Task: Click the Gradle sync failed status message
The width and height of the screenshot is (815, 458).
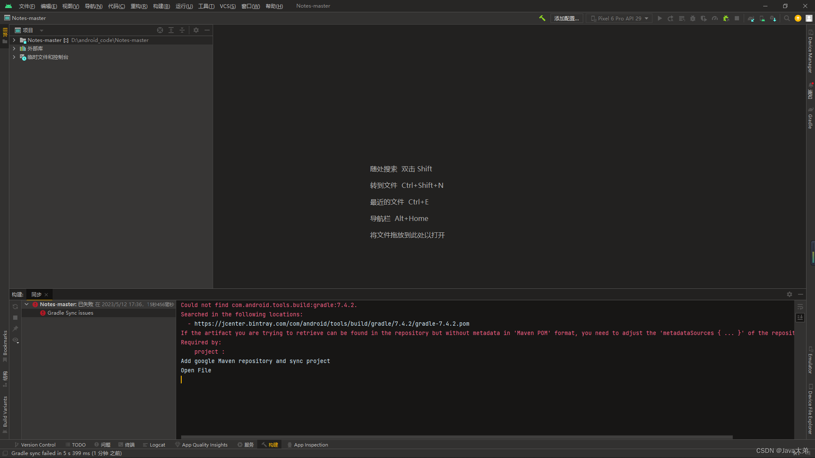Action: 67,453
